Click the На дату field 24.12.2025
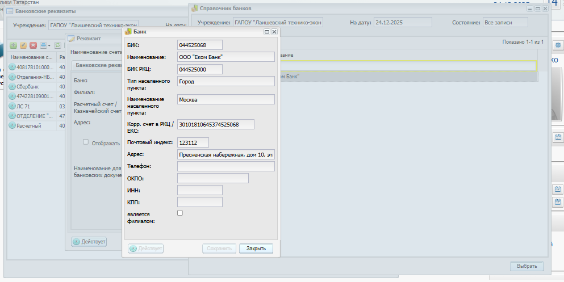The height and width of the screenshot is (282, 564). 403,22
